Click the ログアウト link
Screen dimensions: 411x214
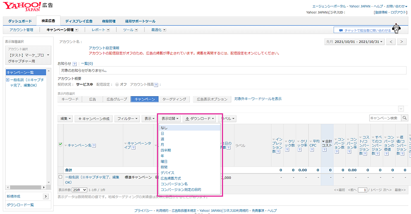pyautogui.click(x=398, y=12)
